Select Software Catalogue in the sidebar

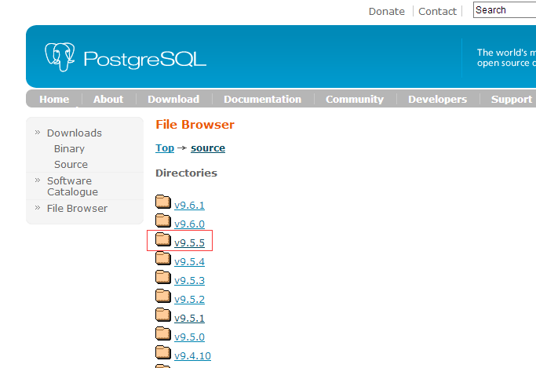pyautogui.click(x=72, y=186)
